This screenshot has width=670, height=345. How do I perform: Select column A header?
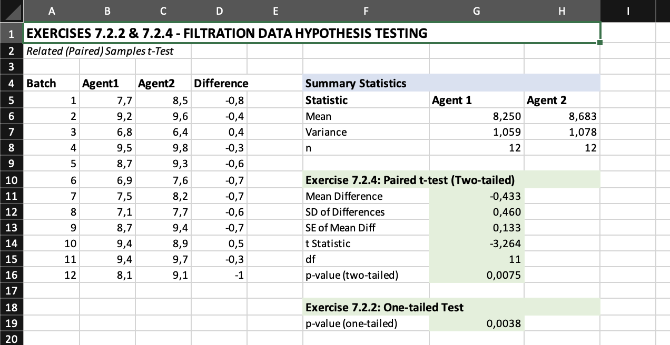[x=52, y=11]
